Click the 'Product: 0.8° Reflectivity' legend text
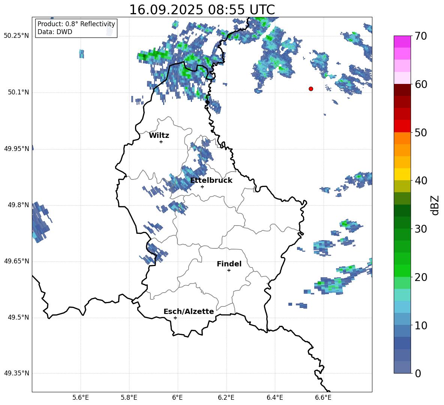Image resolution: width=444 pixels, height=405 pixels. (76, 24)
